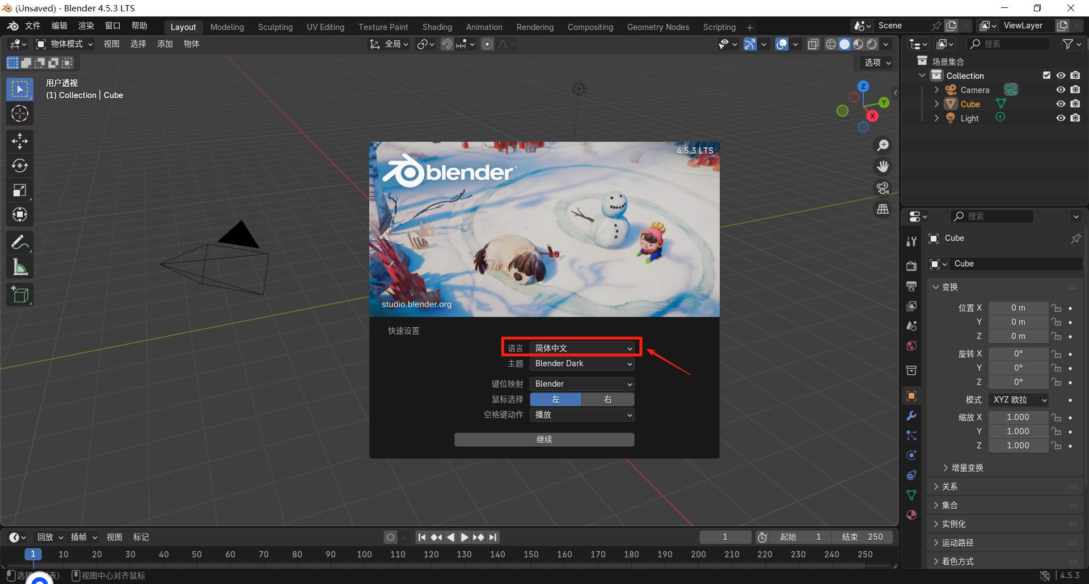The width and height of the screenshot is (1089, 584).
Task: Select the Move tool
Action: pyautogui.click(x=20, y=141)
